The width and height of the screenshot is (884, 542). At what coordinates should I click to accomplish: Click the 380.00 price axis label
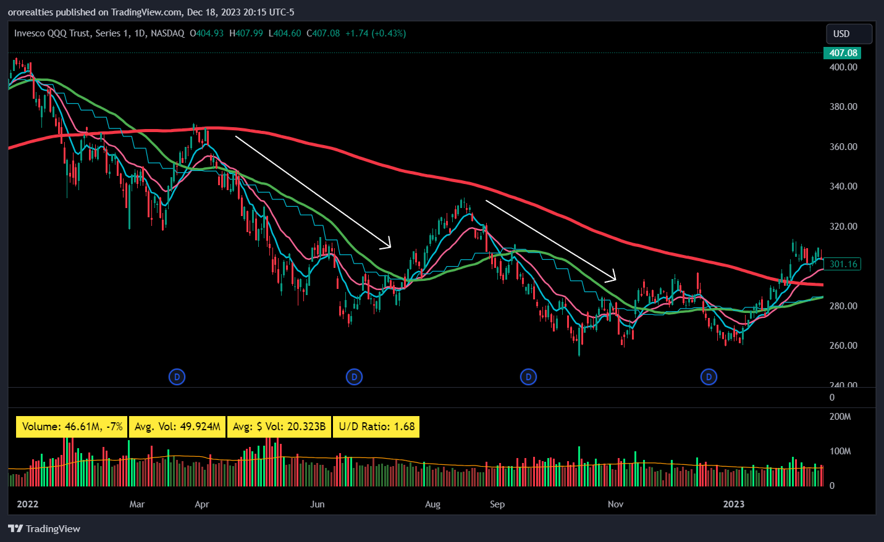point(843,107)
